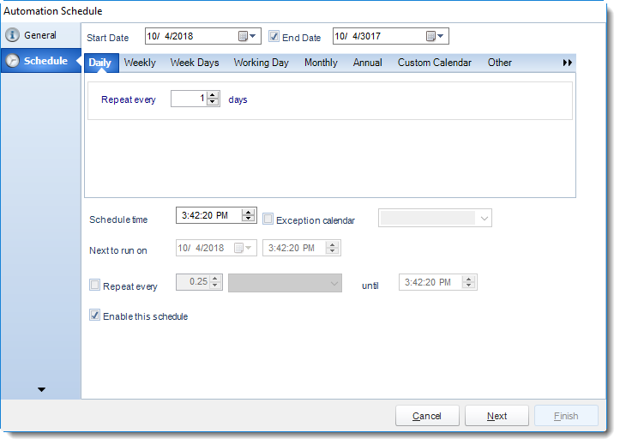Open the repeat interval unit dropdown
This screenshot has width=620, height=445.
coord(285,283)
